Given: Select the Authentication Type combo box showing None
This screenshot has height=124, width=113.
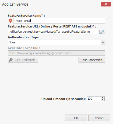Looking at the screenshot, I should tap(56, 42).
